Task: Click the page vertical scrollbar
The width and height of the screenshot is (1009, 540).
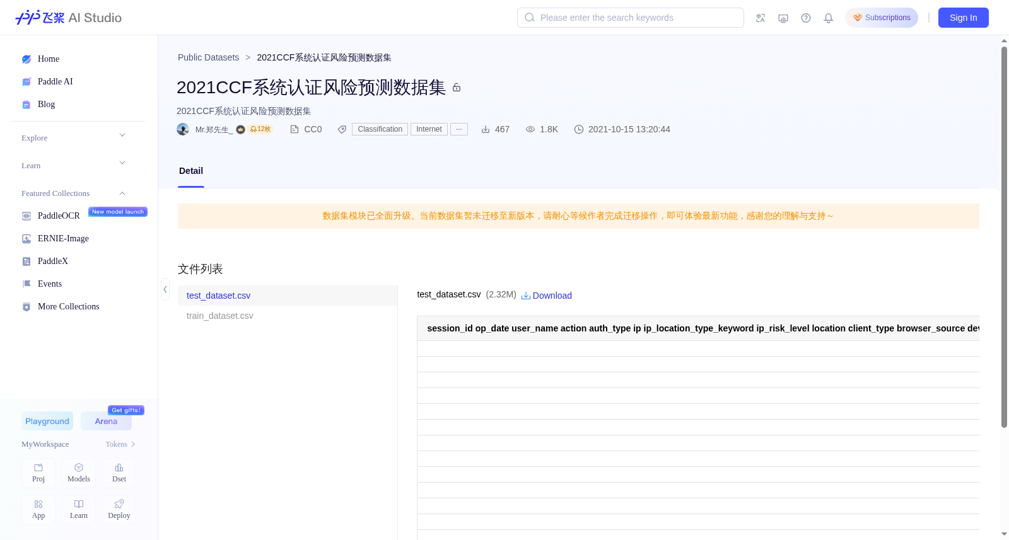Action: tap(1004, 237)
